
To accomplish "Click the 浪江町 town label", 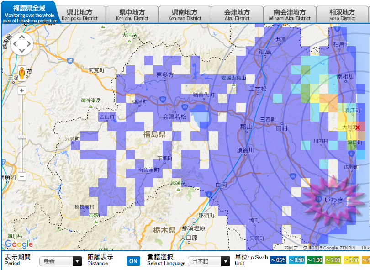I will click(x=353, y=110).
